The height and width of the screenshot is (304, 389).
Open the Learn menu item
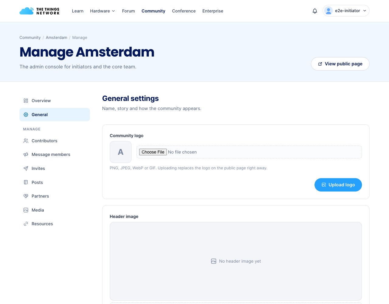[77, 11]
